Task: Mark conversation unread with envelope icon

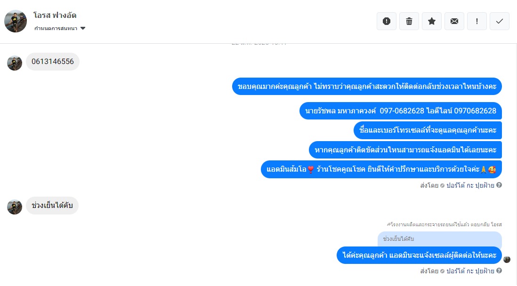Action: (454, 22)
